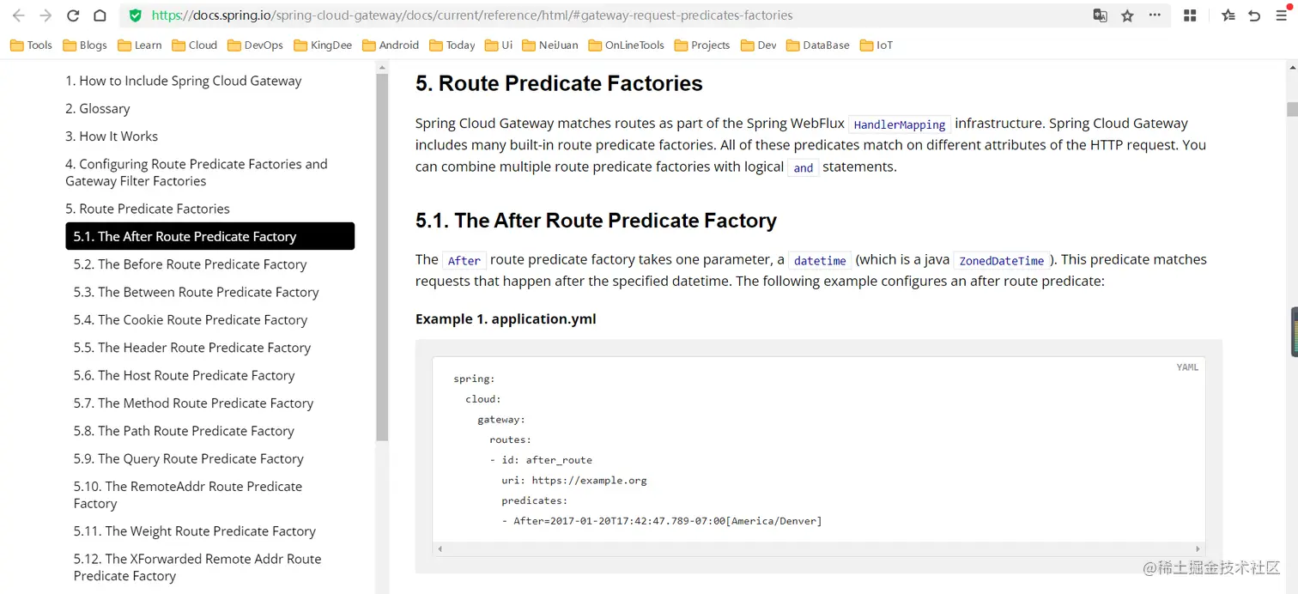
Task: Open the DataBase bookmarks folder
Action: [x=817, y=45]
